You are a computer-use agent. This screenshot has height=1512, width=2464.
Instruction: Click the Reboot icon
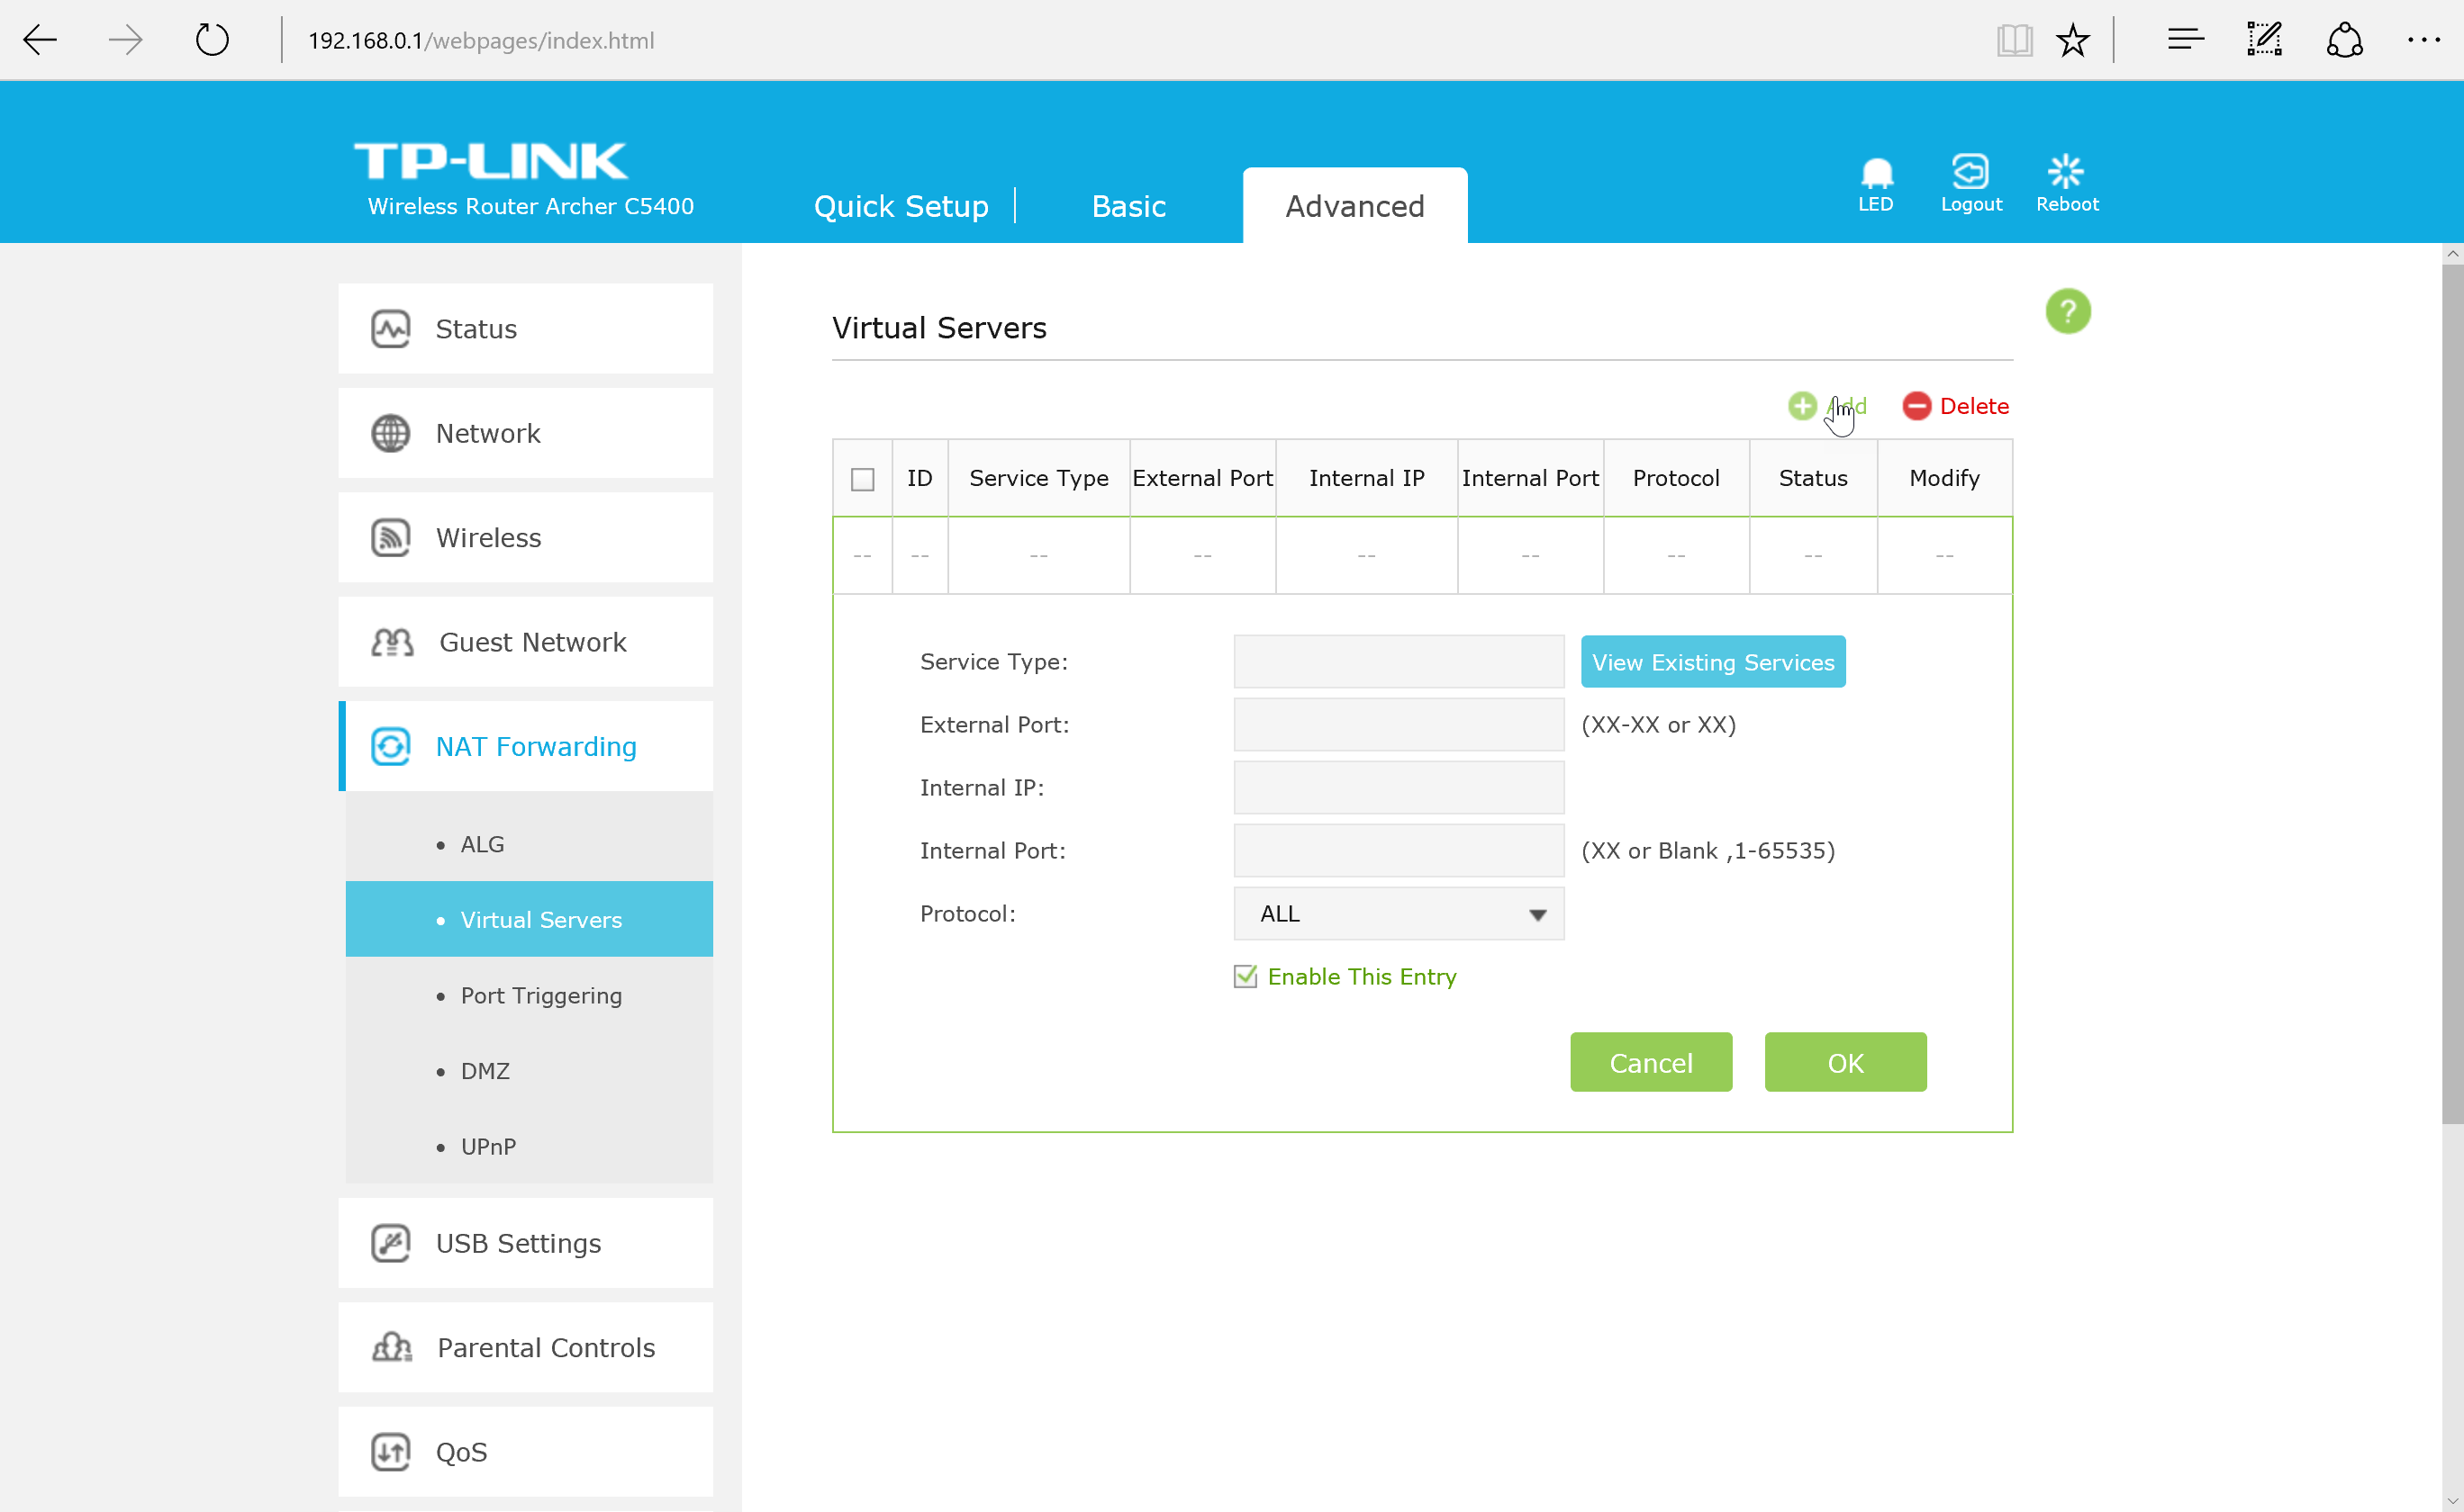(2066, 172)
